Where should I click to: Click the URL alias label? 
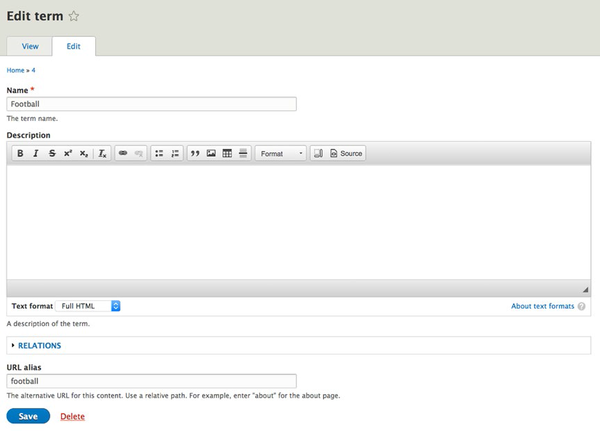tap(24, 368)
